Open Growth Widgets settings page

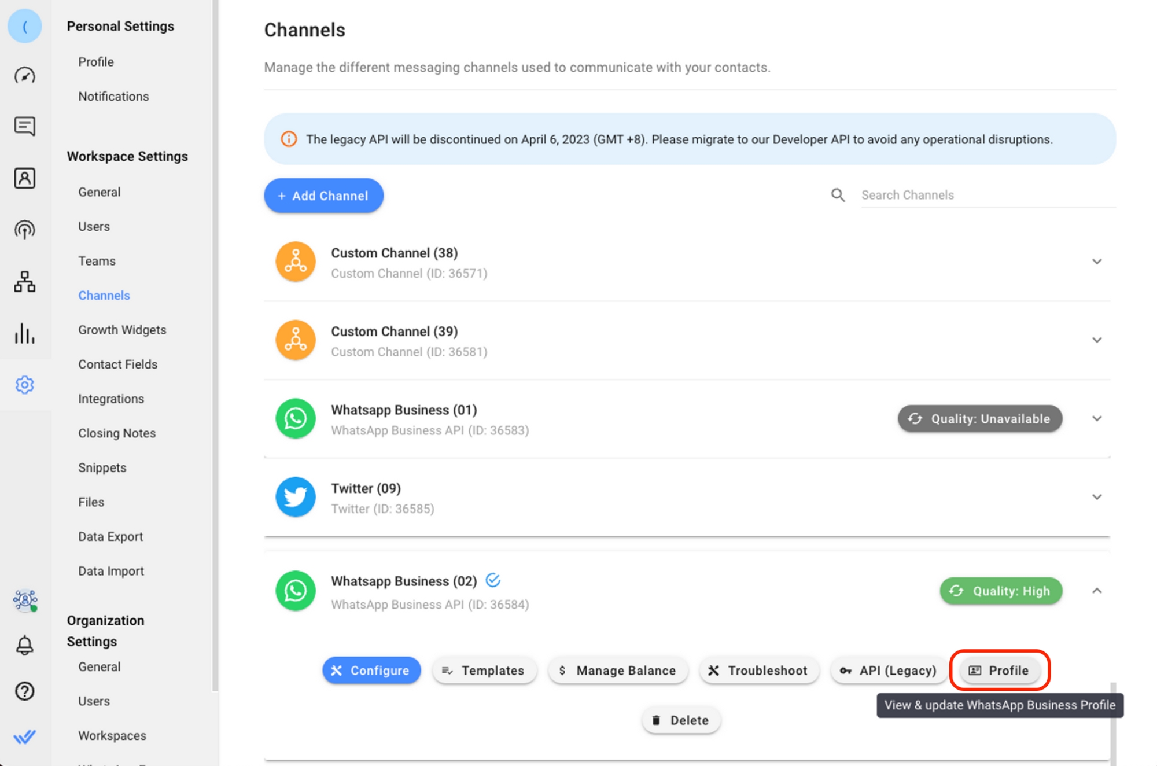click(x=122, y=330)
